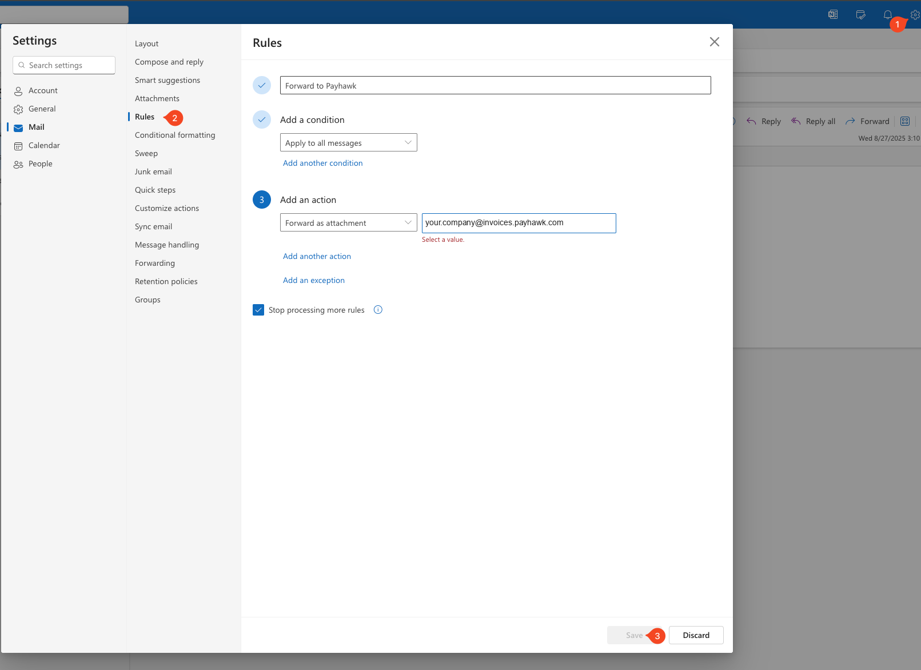This screenshot has width=921, height=670.
Task: Open Settings gear icon in top bar
Action: point(915,15)
